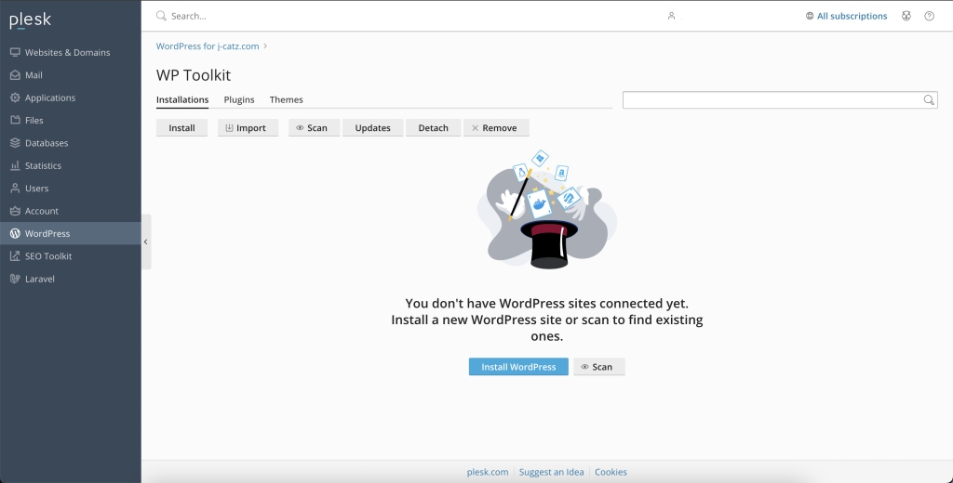
Task: Open Mail in the sidebar
Action: point(71,74)
